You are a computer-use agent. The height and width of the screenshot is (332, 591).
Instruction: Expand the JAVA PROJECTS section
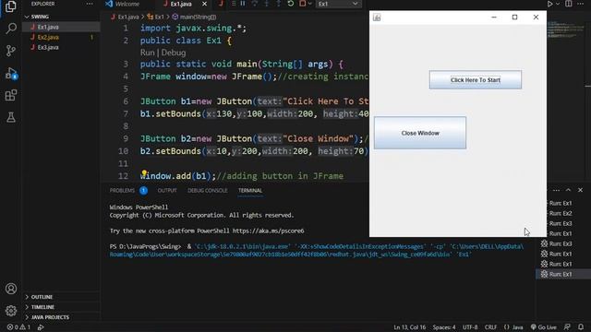click(50, 317)
